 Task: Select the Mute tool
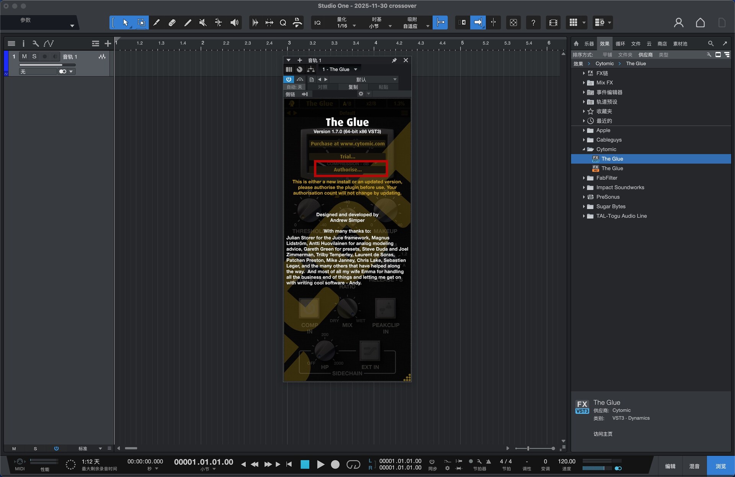203,23
